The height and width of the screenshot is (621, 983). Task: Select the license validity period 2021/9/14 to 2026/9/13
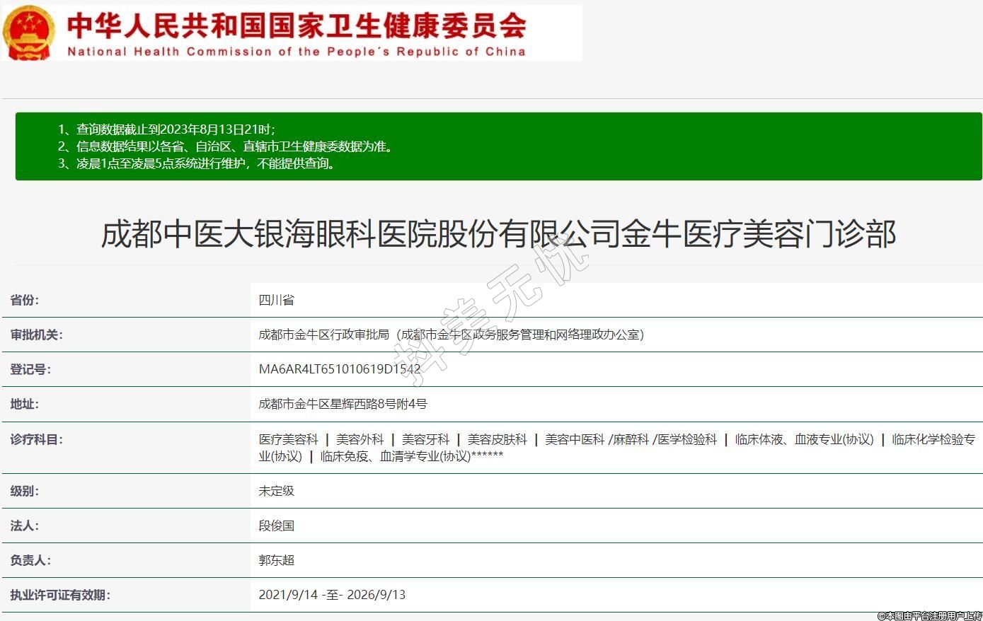click(332, 595)
